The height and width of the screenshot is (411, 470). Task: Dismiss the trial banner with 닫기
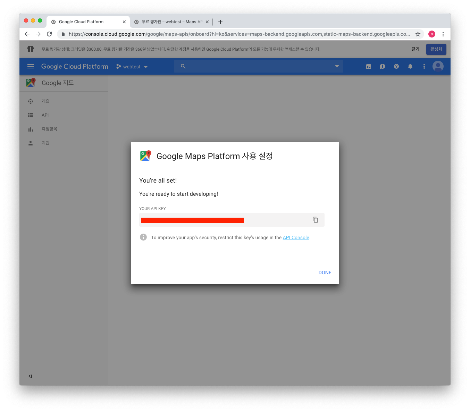pyautogui.click(x=416, y=49)
